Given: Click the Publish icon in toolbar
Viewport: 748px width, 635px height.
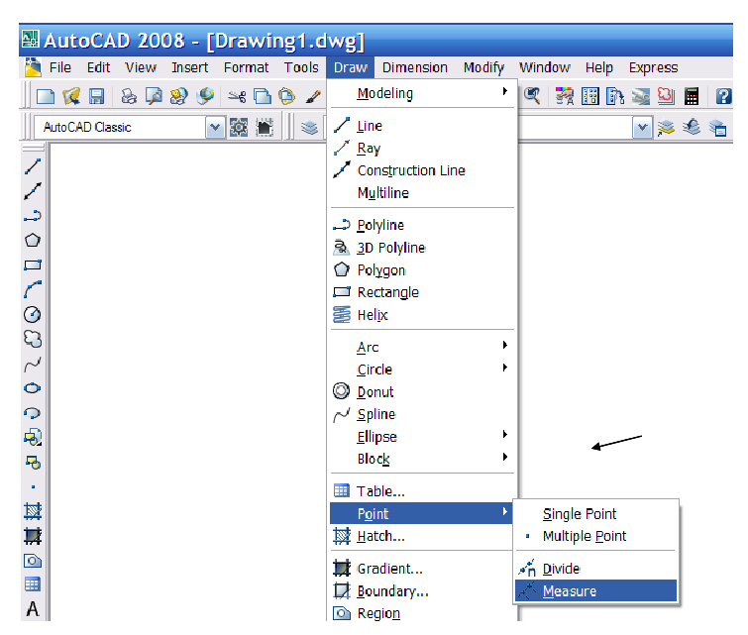Looking at the screenshot, I should pyautogui.click(x=179, y=96).
